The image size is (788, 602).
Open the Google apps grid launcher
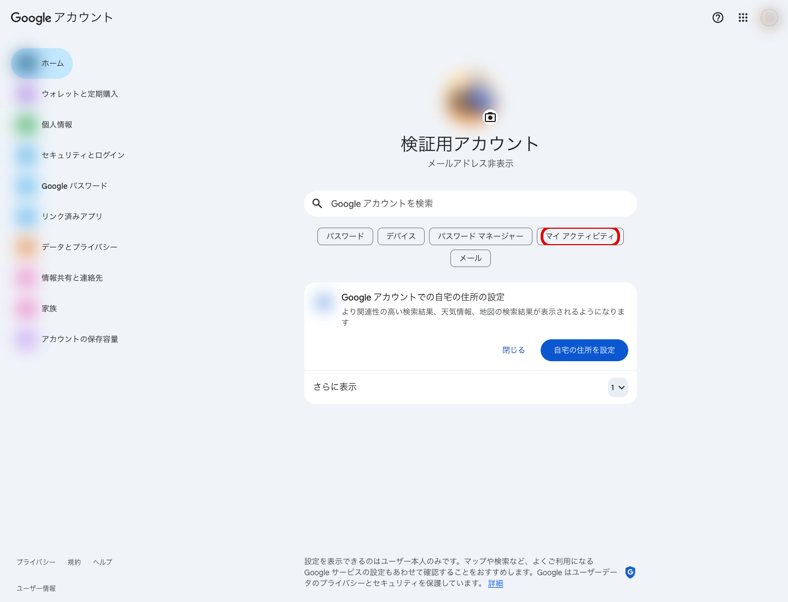click(743, 18)
